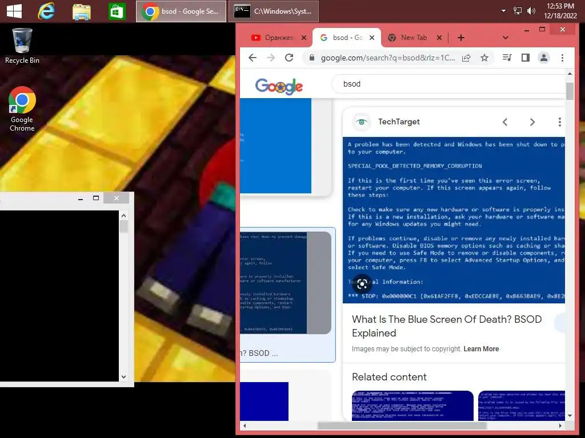
Task: Maximize the console window
Action: 96,198
